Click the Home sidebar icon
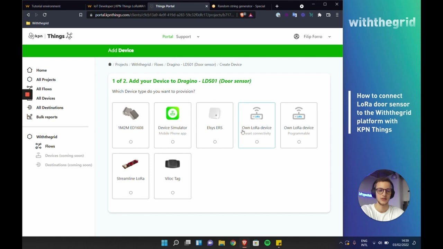Image resolution: width=443 pixels, height=249 pixels. point(30,70)
